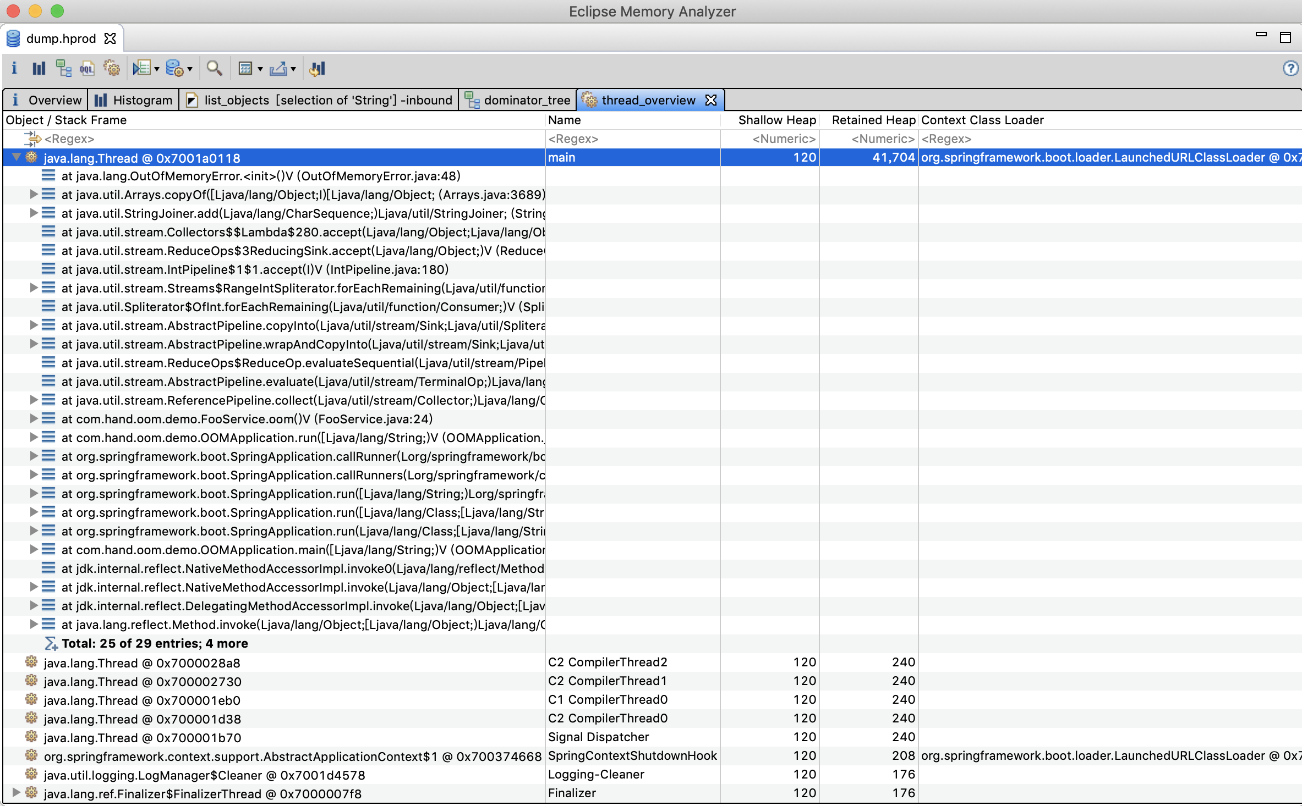1302x806 pixels.
Task: Create a histogram via toolbar bar-chart icon
Action: [39, 68]
